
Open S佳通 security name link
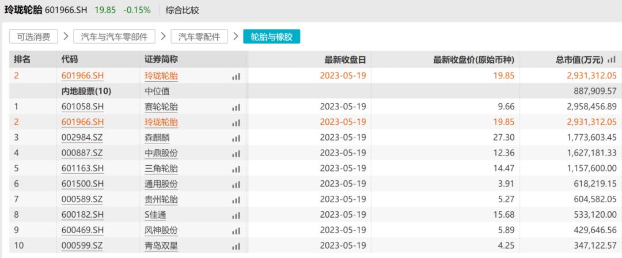155,215
